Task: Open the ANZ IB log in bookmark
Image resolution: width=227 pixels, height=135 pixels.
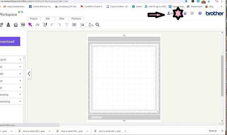Action: (x=155, y=6)
